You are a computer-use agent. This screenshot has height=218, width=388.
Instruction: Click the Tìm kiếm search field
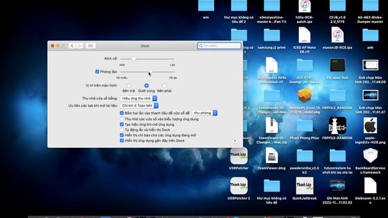point(219,46)
